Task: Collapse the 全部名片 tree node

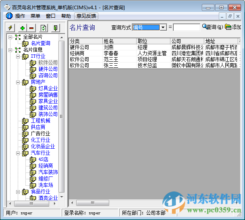Action: click(x=10, y=37)
